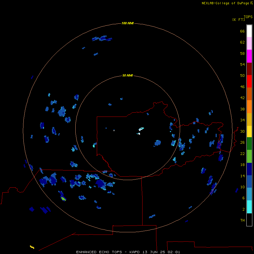Viewport: 254px width, 254px height.
Task: Select the dark red legend swatch
Action: click(x=249, y=69)
